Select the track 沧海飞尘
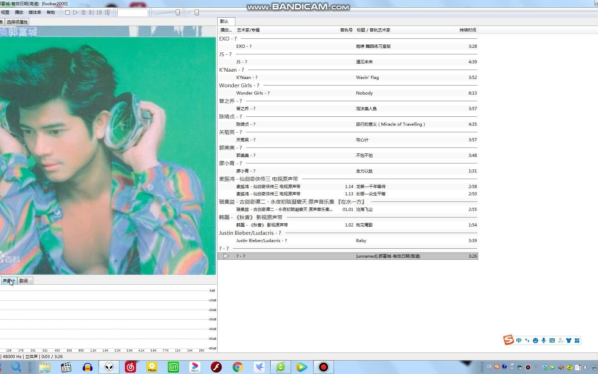Viewport: 598px width, 374px height. coord(348,210)
